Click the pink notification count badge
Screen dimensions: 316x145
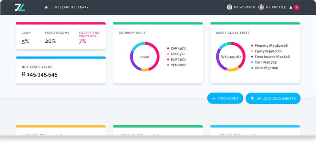click(x=297, y=8)
